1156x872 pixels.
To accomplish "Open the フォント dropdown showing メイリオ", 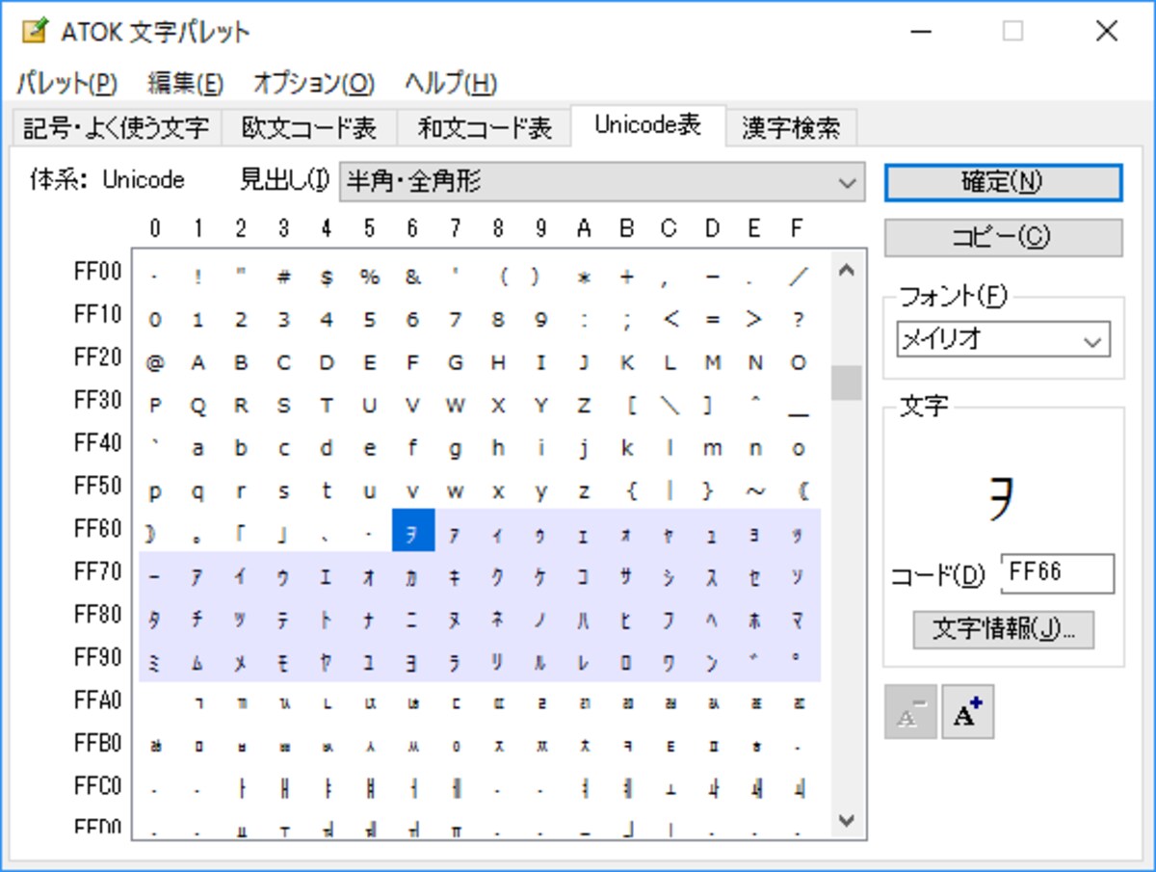I will point(1003,340).
